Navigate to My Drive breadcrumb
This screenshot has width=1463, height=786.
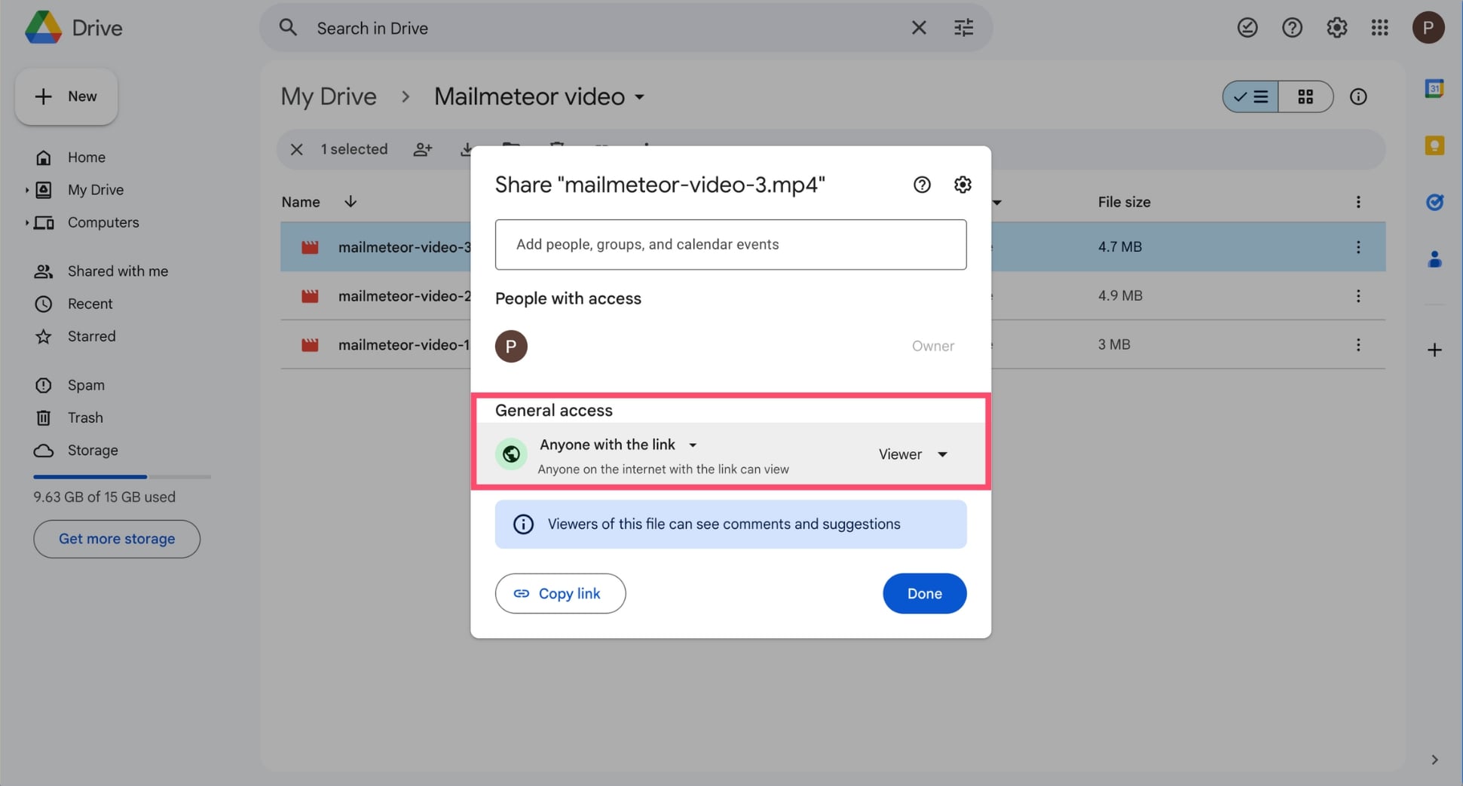click(329, 96)
